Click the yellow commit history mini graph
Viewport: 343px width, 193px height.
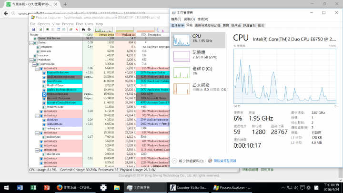125,30
